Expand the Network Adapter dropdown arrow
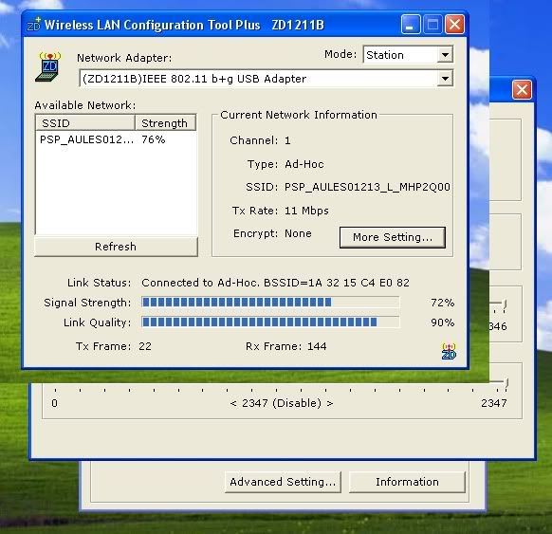The height and width of the screenshot is (534, 552). 445,79
